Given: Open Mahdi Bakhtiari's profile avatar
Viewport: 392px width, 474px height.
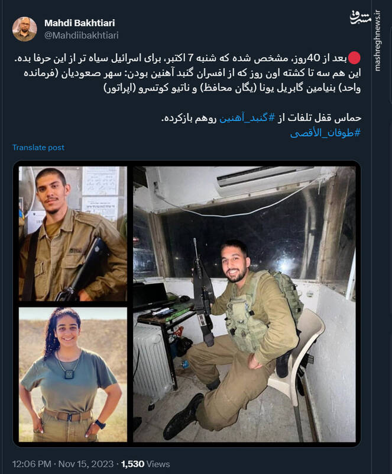Looking at the screenshot, I should tap(24, 29).
